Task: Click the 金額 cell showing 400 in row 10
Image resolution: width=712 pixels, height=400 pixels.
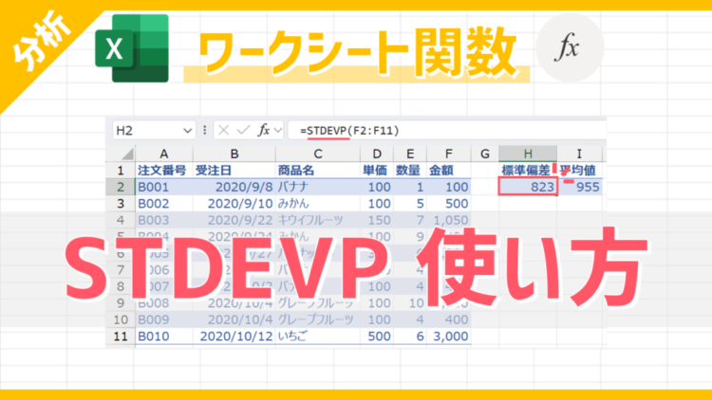Action: point(449,319)
